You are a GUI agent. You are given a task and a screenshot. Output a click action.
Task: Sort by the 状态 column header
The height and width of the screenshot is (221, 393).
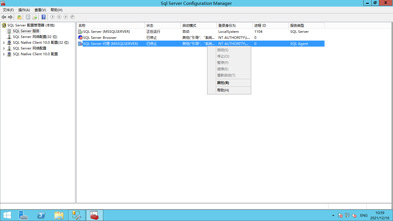click(x=163, y=26)
